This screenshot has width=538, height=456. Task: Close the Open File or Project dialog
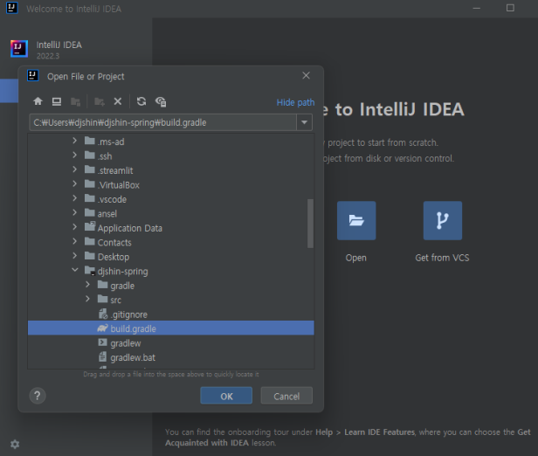[x=306, y=75]
